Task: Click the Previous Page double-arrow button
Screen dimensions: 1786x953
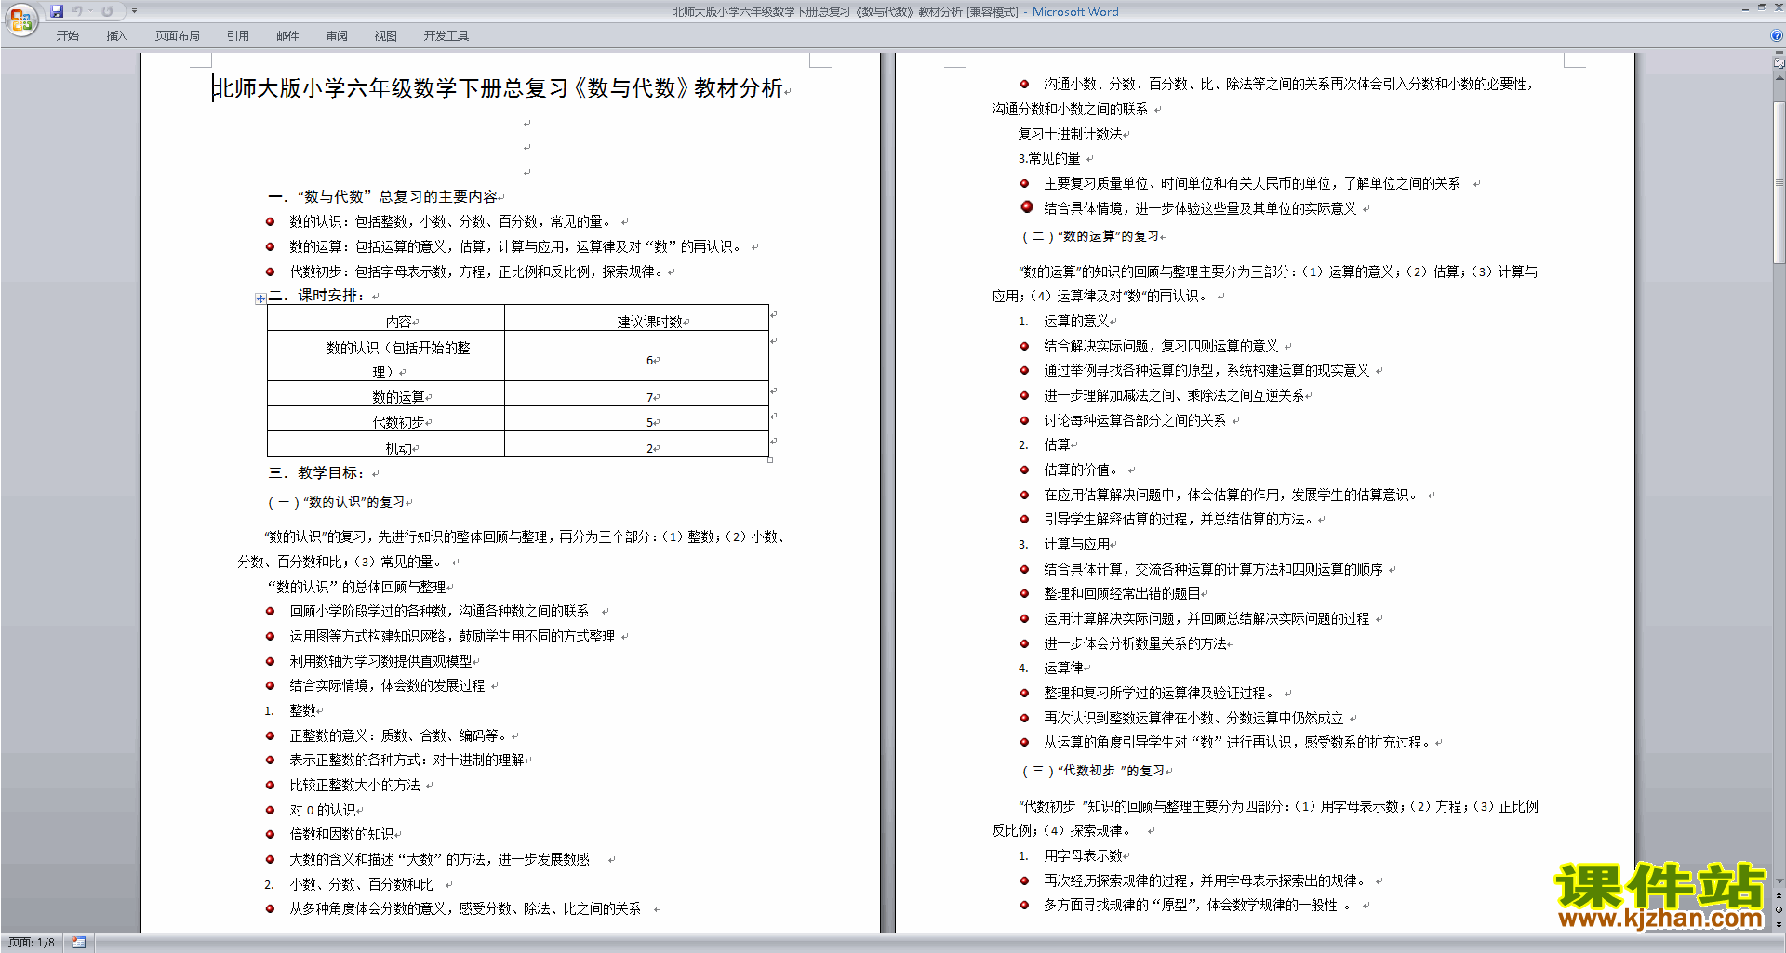Action: (1779, 895)
